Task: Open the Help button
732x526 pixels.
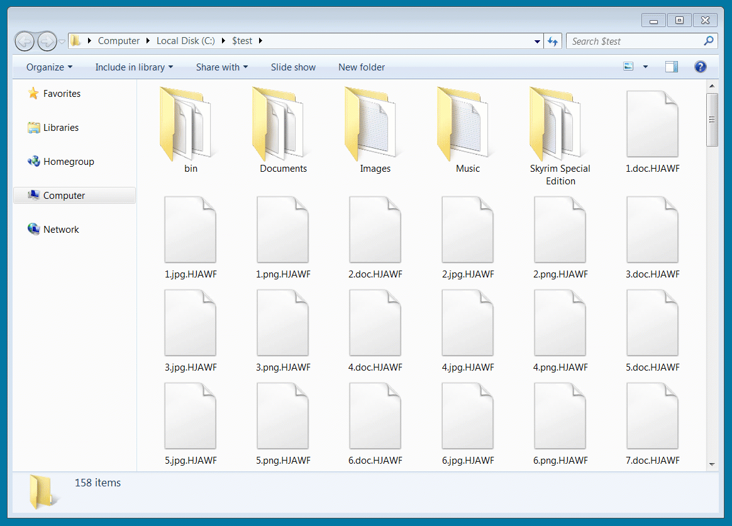Action: (700, 67)
